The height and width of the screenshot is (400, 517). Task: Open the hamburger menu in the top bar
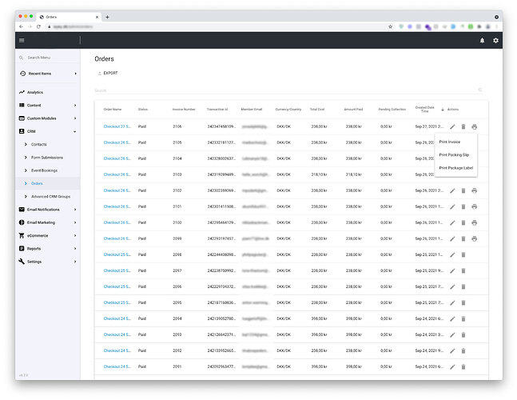tap(22, 40)
